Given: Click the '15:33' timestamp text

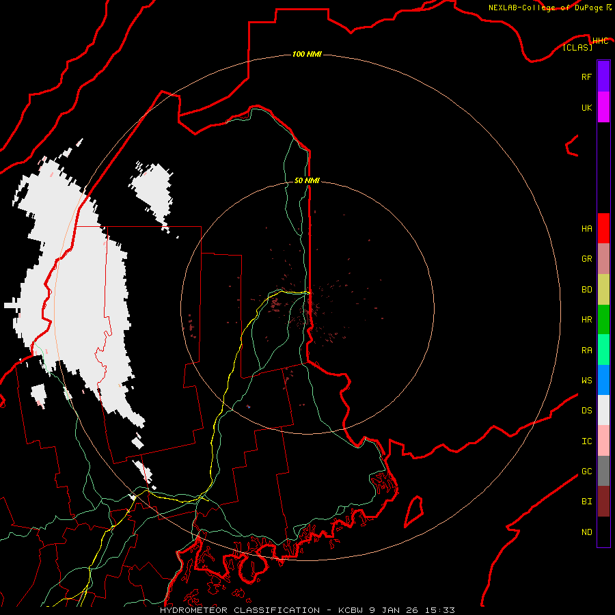Looking at the screenshot, I should click(439, 610).
